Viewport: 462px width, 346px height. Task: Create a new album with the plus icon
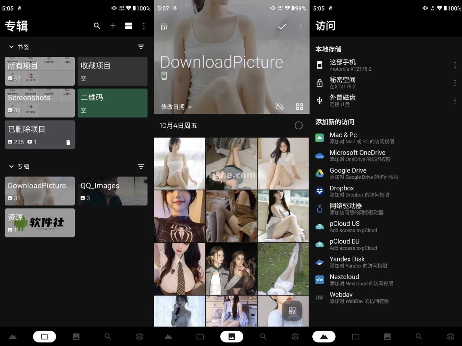(x=113, y=26)
